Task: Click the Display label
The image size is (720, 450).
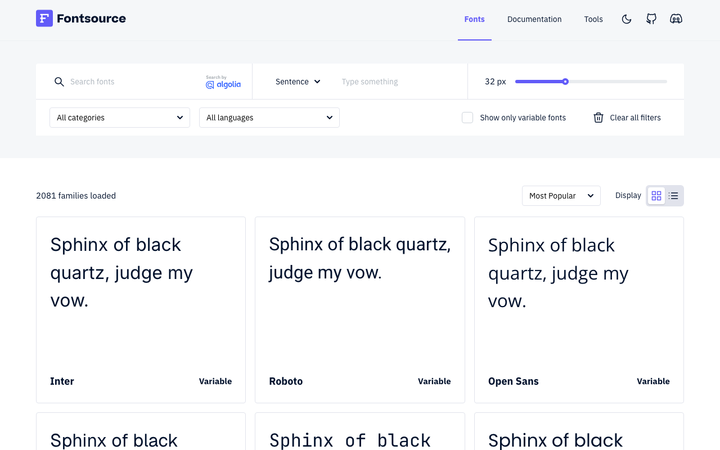Action: tap(628, 195)
